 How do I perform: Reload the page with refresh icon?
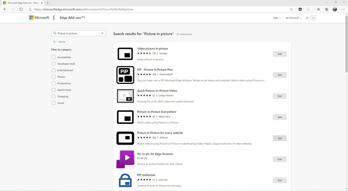point(21,9)
